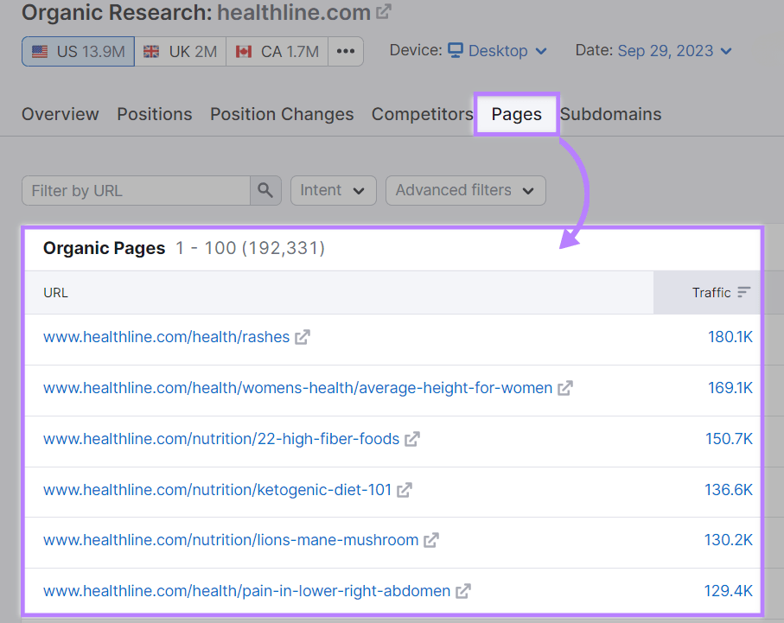Click the 150.7K traffic value

729,440
